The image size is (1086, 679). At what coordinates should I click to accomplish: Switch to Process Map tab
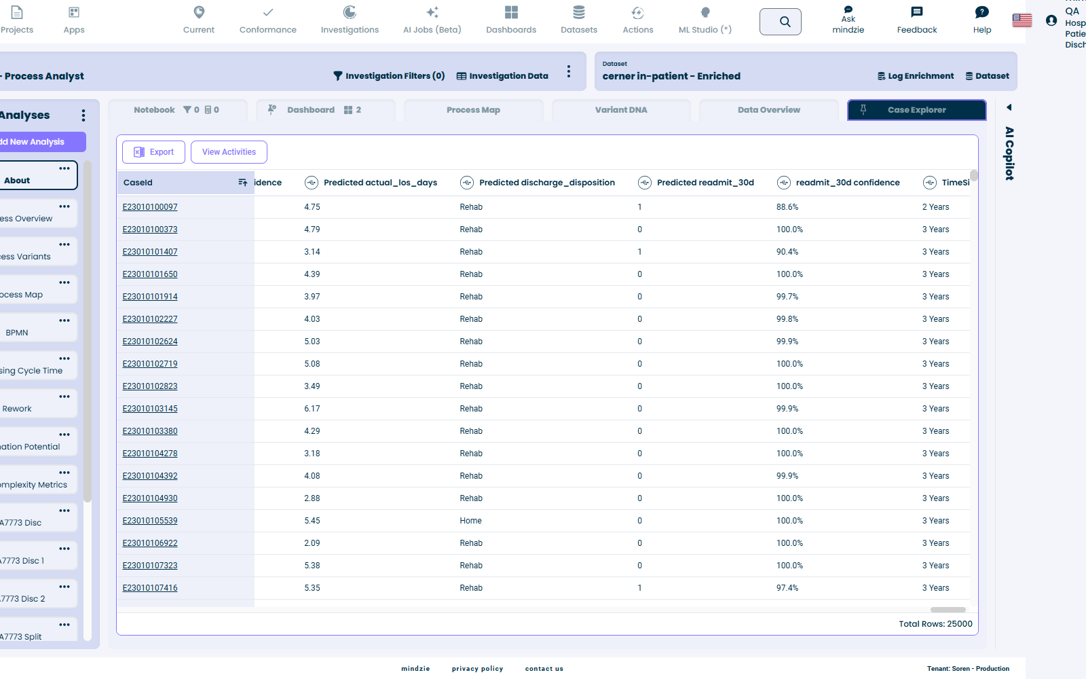tap(473, 110)
